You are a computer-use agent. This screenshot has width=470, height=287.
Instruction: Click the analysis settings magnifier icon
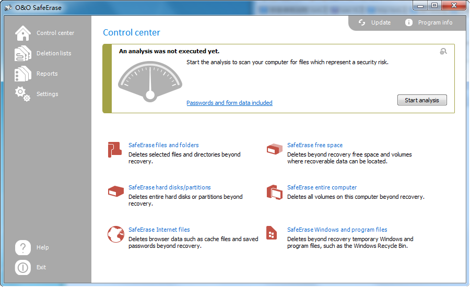[x=443, y=52]
